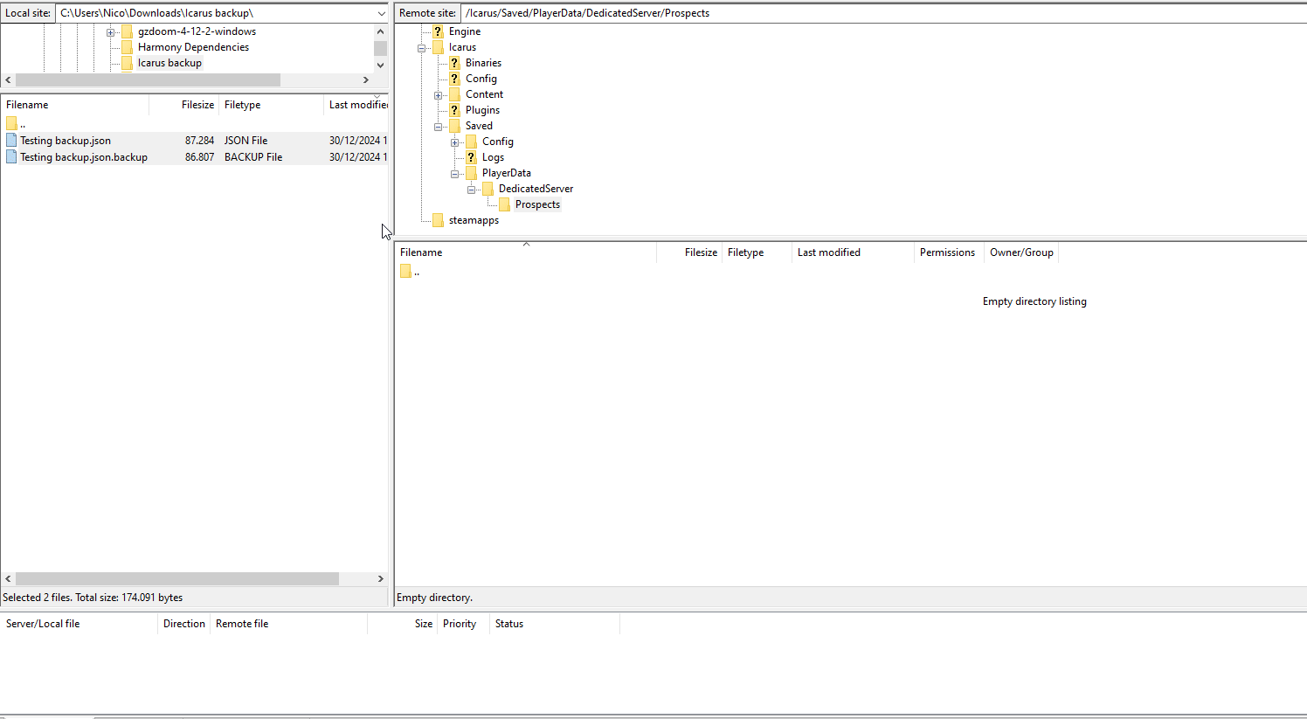
Task: Click local tree scroll up arrow
Action: pos(380,31)
